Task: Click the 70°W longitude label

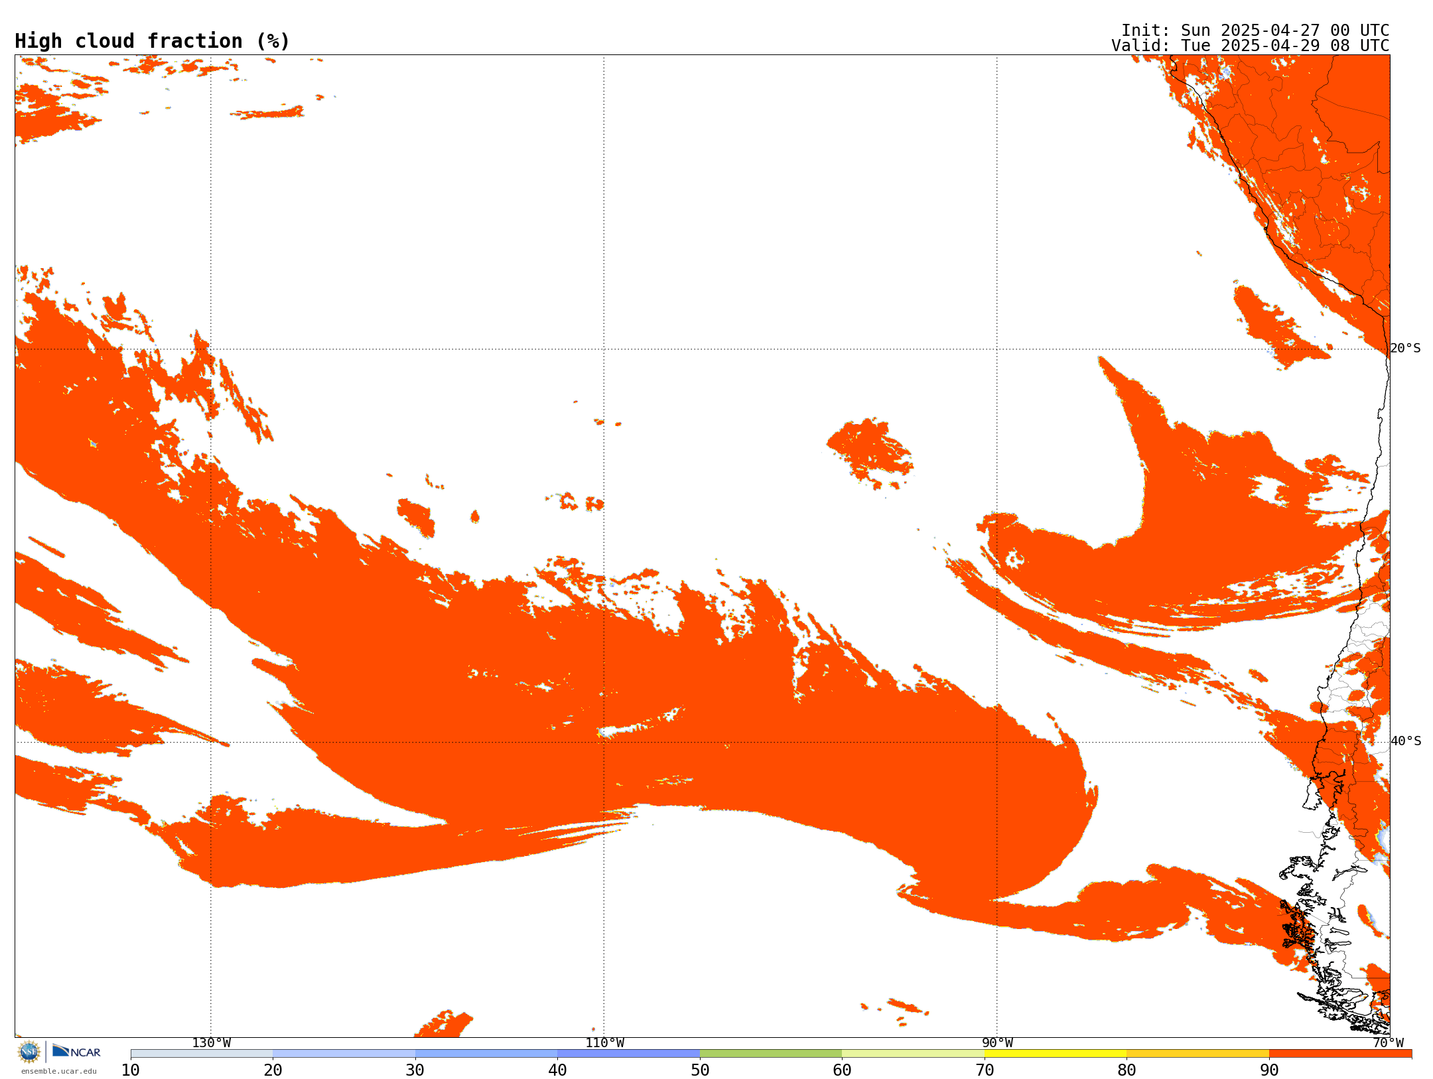Action: pyautogui.click(x=1388, y=1043)
